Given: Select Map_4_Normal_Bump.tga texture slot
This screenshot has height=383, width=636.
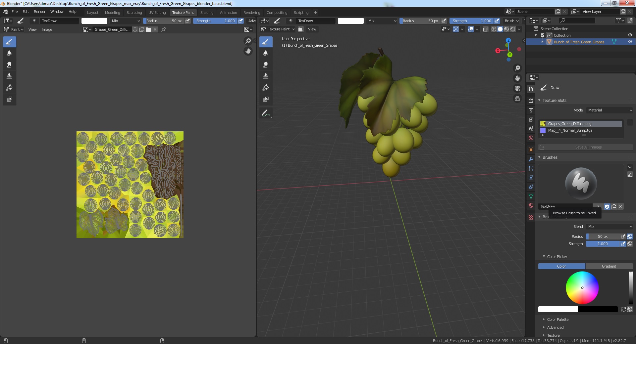Looking at the screenshot, I should 570,130.
